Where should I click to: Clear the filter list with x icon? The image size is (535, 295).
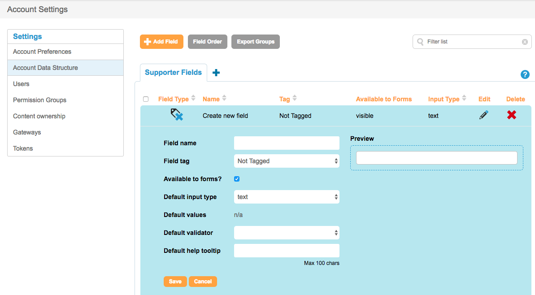(x=525, y=42)
